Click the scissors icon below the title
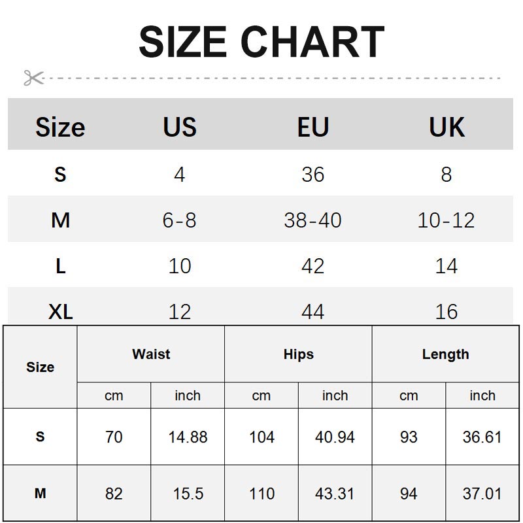This screenshot has height=523, width=523. click(x=33, y=78)
